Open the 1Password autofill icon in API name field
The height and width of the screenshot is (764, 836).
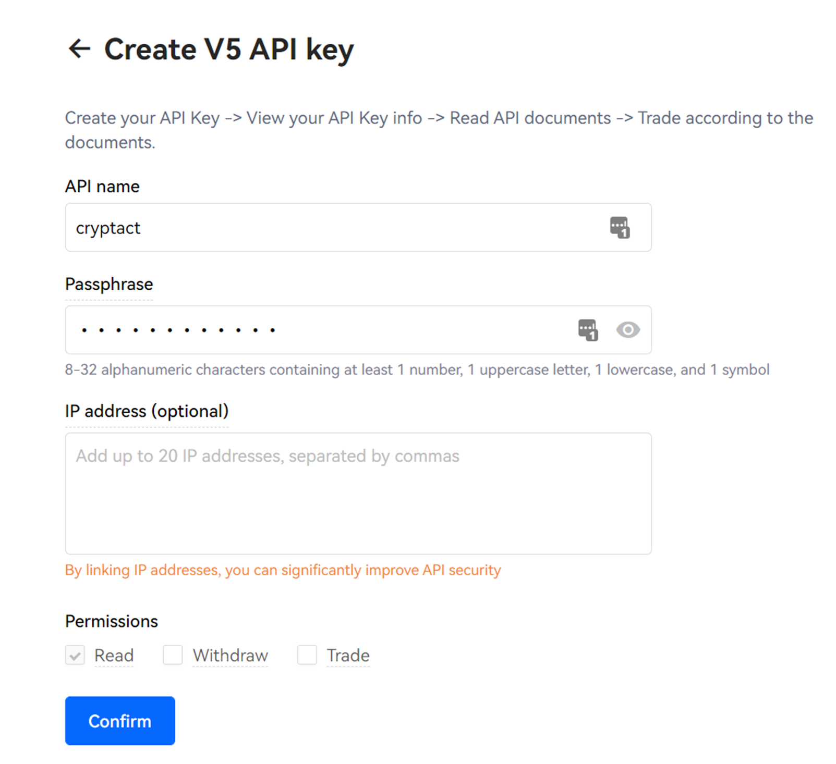click(x=620, y=227)
